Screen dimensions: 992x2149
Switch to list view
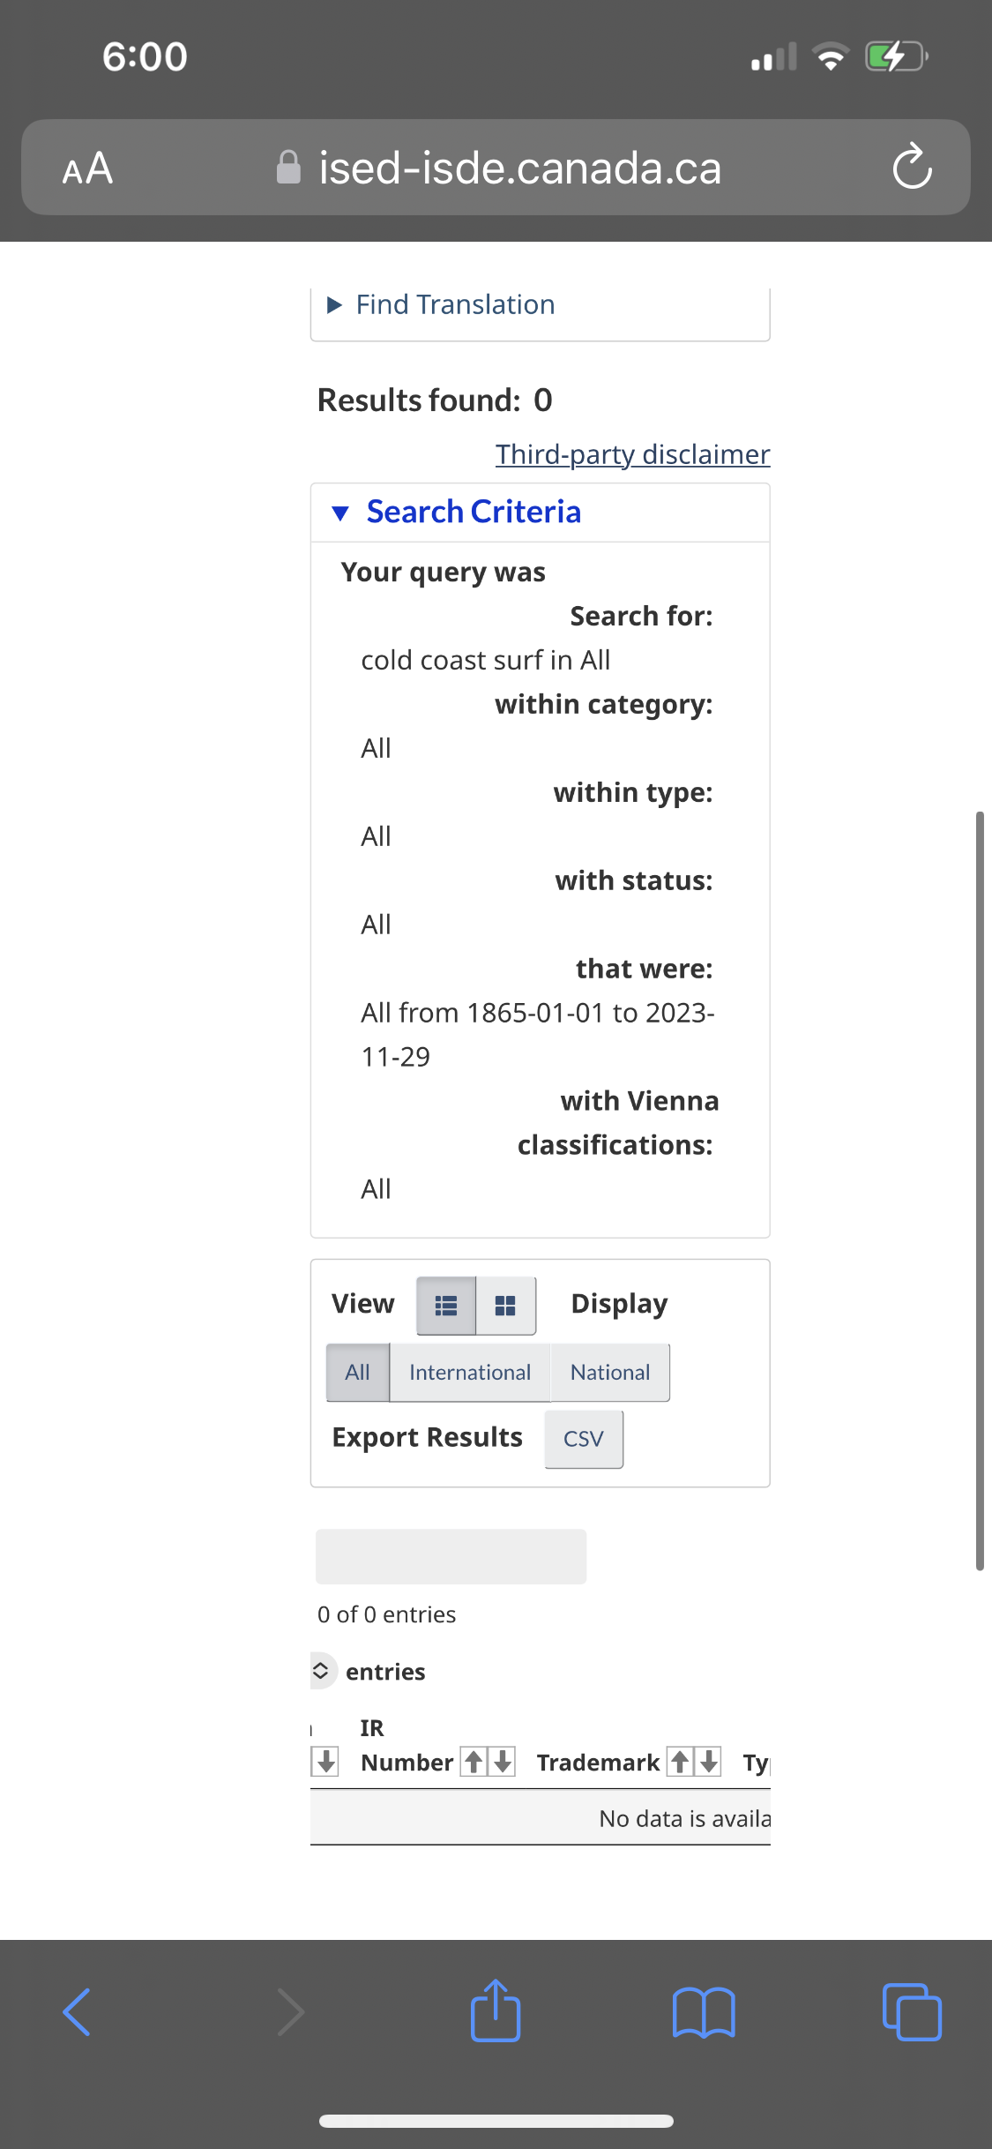(446, 1305)
